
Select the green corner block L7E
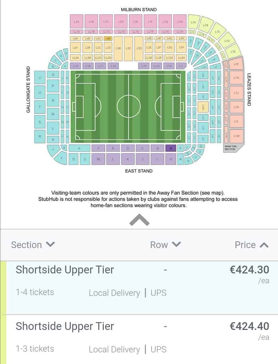[233, 52]
